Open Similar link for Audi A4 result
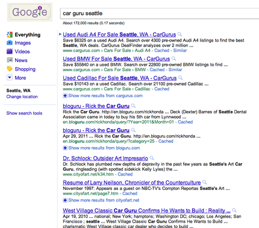Screen dimensions: 259x228 tap(180, 51)
